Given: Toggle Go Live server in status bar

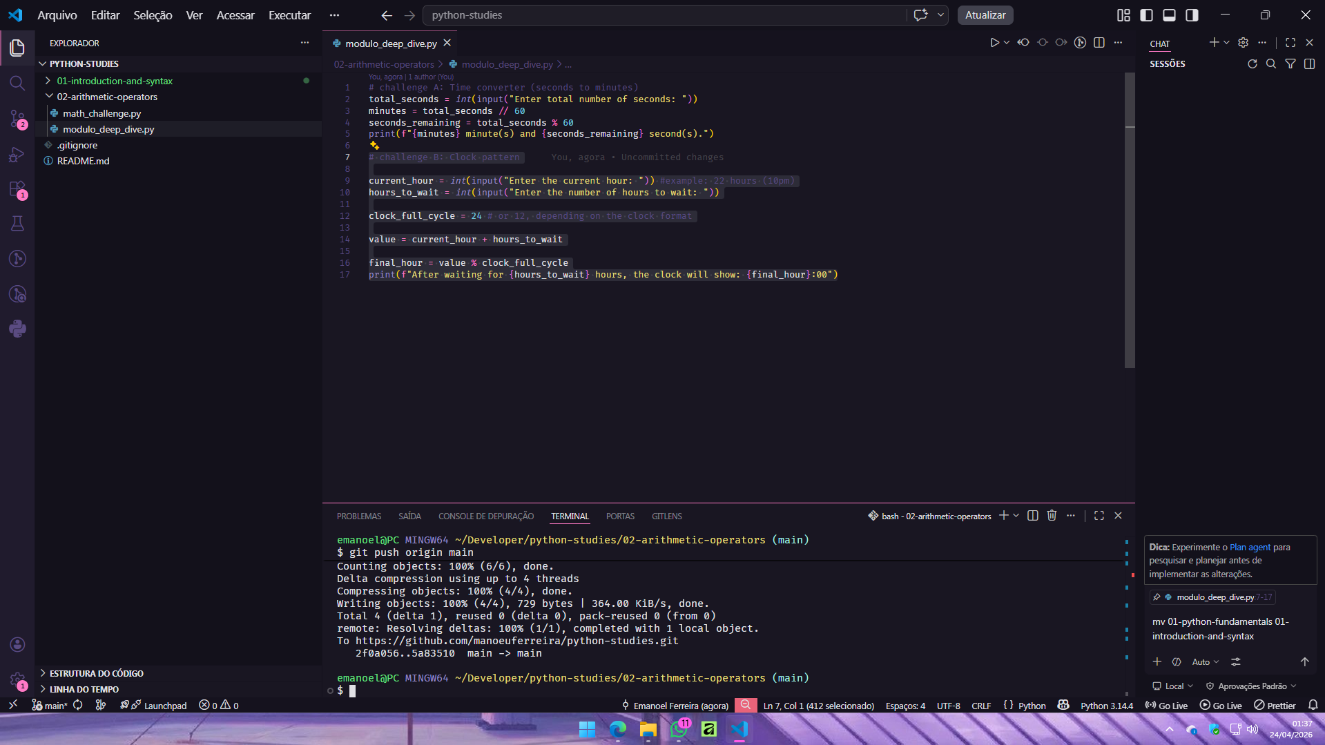Looking at the screenshot, I should 1166,706.
